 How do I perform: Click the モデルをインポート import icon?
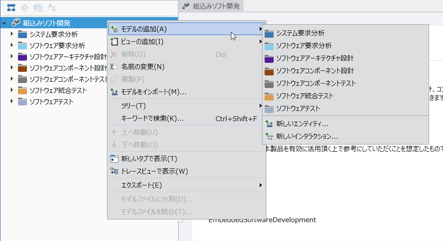(x=114, y=92)
